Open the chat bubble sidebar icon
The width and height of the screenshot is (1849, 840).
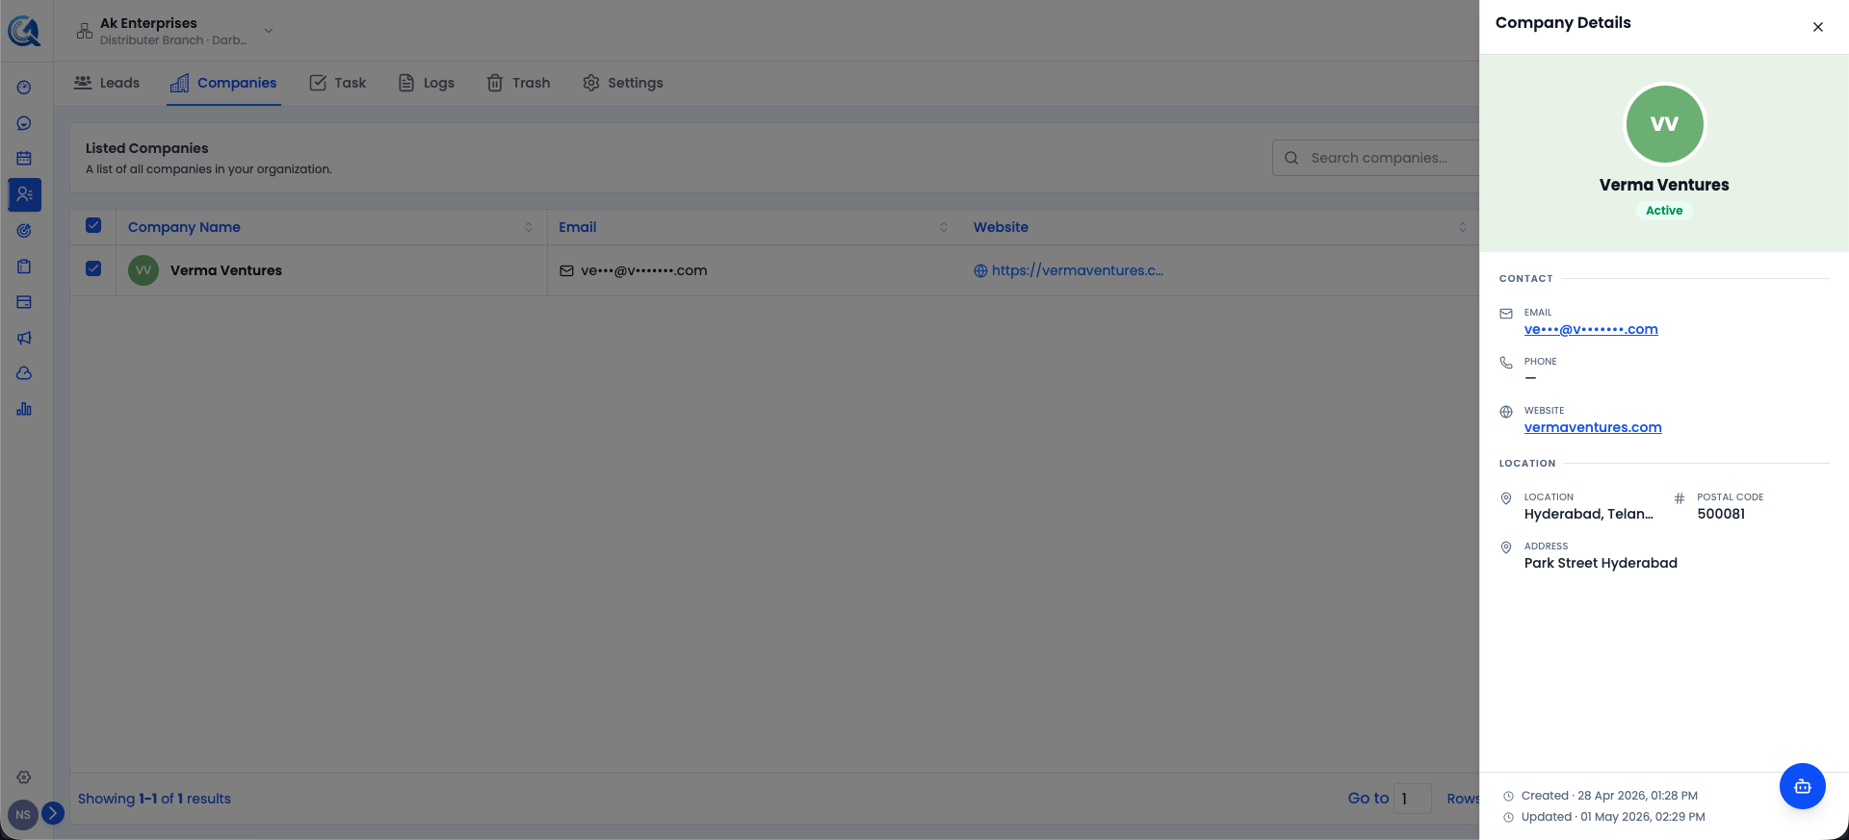pos(24,123)
